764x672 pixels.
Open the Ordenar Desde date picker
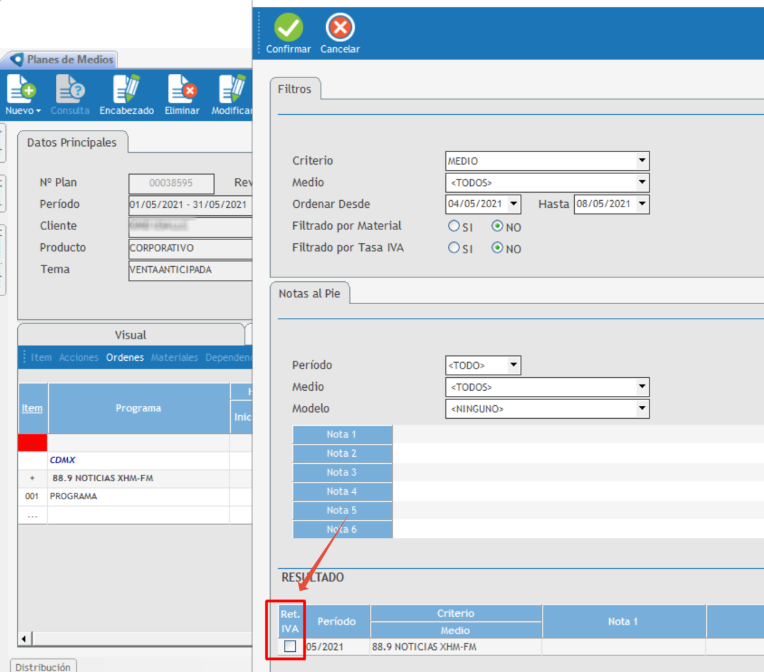(513, 204)
